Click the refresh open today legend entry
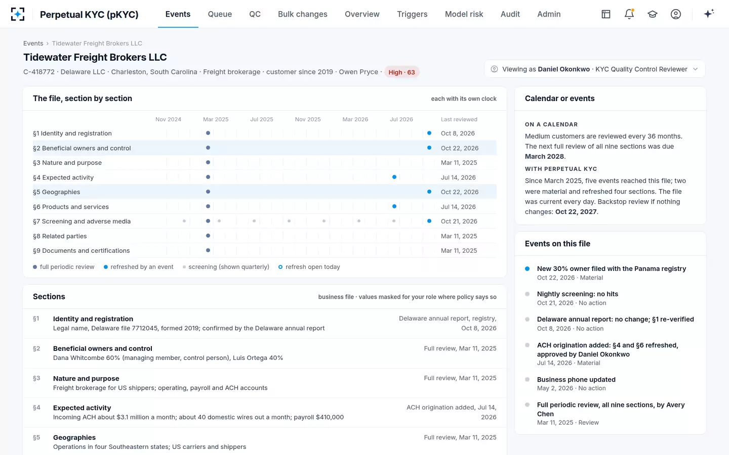This screenshot has width=729, height=455. tap(309, 267)
